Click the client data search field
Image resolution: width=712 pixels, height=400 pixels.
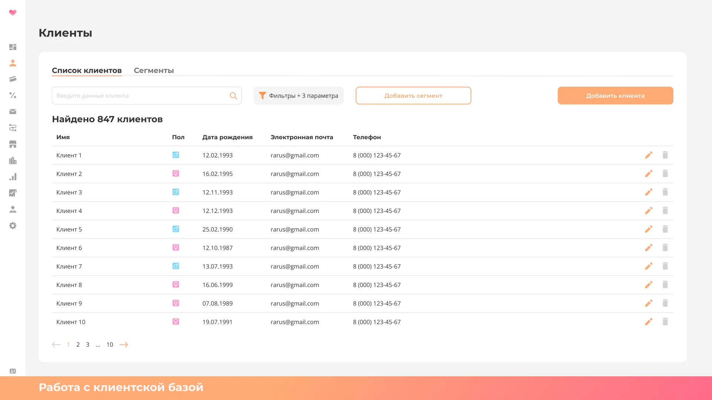pyautogui.click(x=141, y=96)
